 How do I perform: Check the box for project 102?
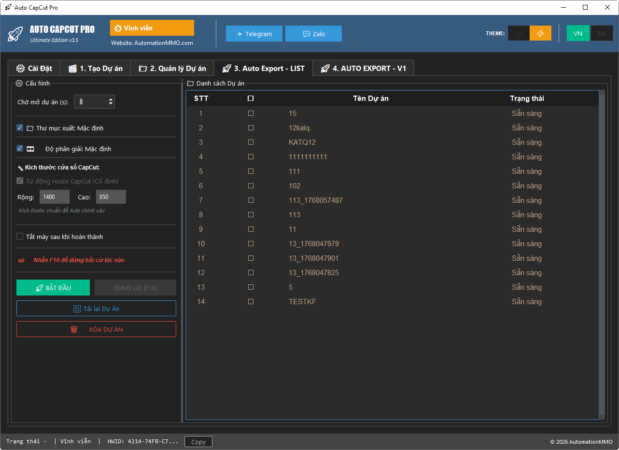[251, 186]
